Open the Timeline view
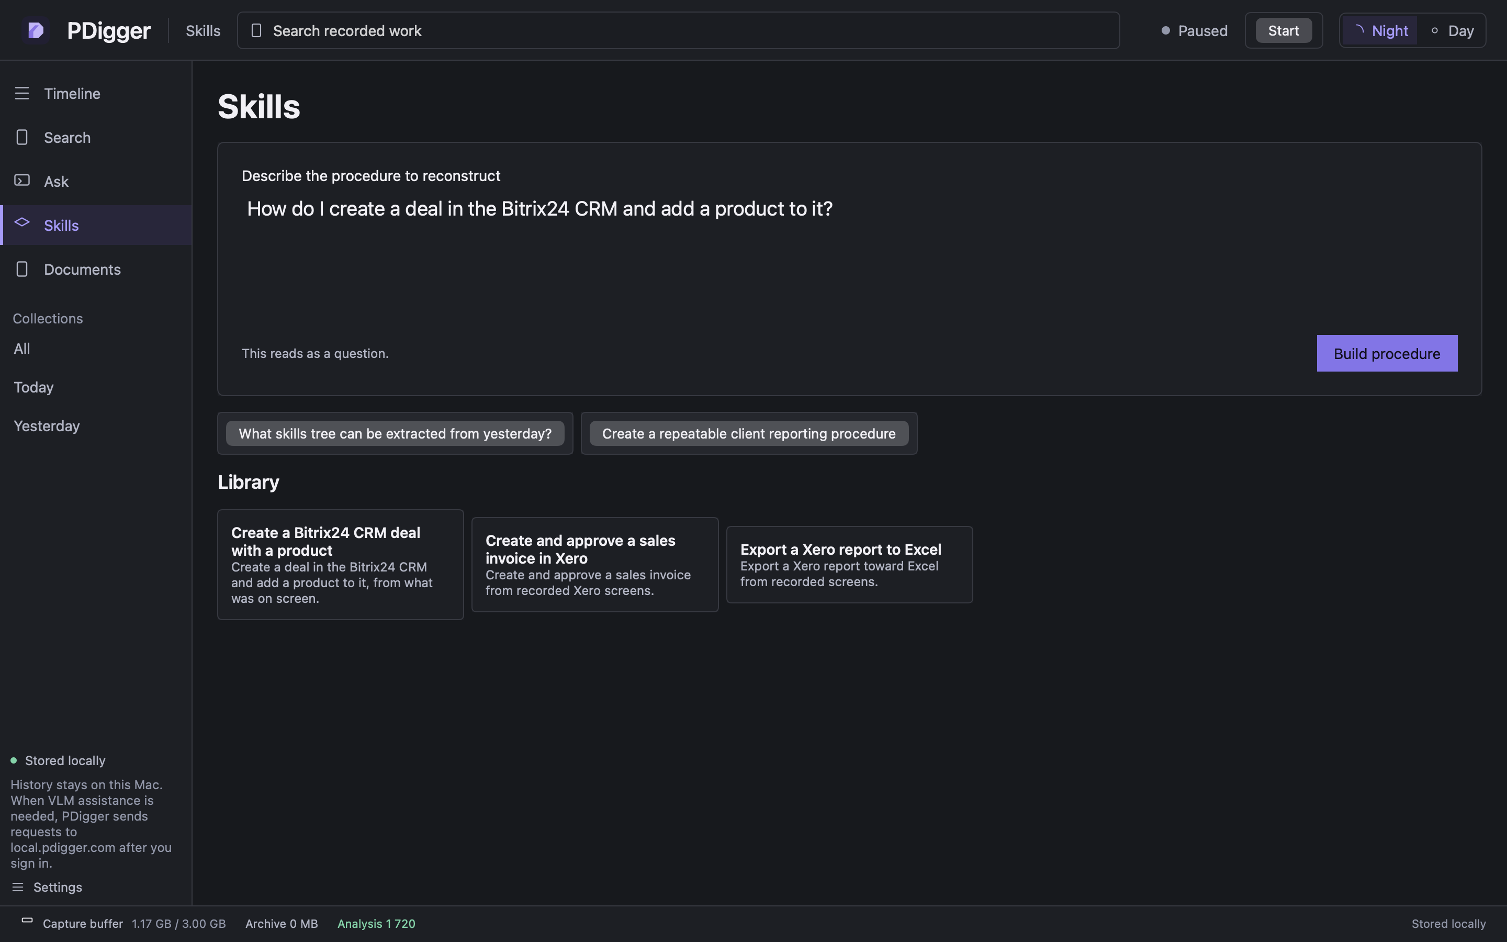Viewport: 1507px width, 942px height. pos(96,94)
